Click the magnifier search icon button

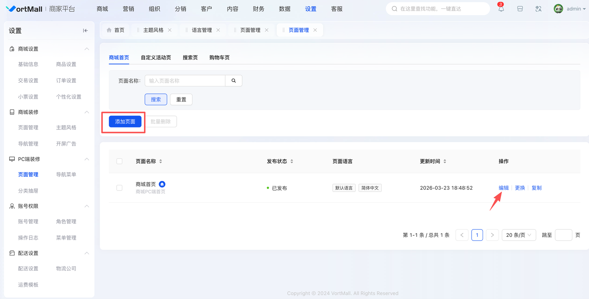233,81
